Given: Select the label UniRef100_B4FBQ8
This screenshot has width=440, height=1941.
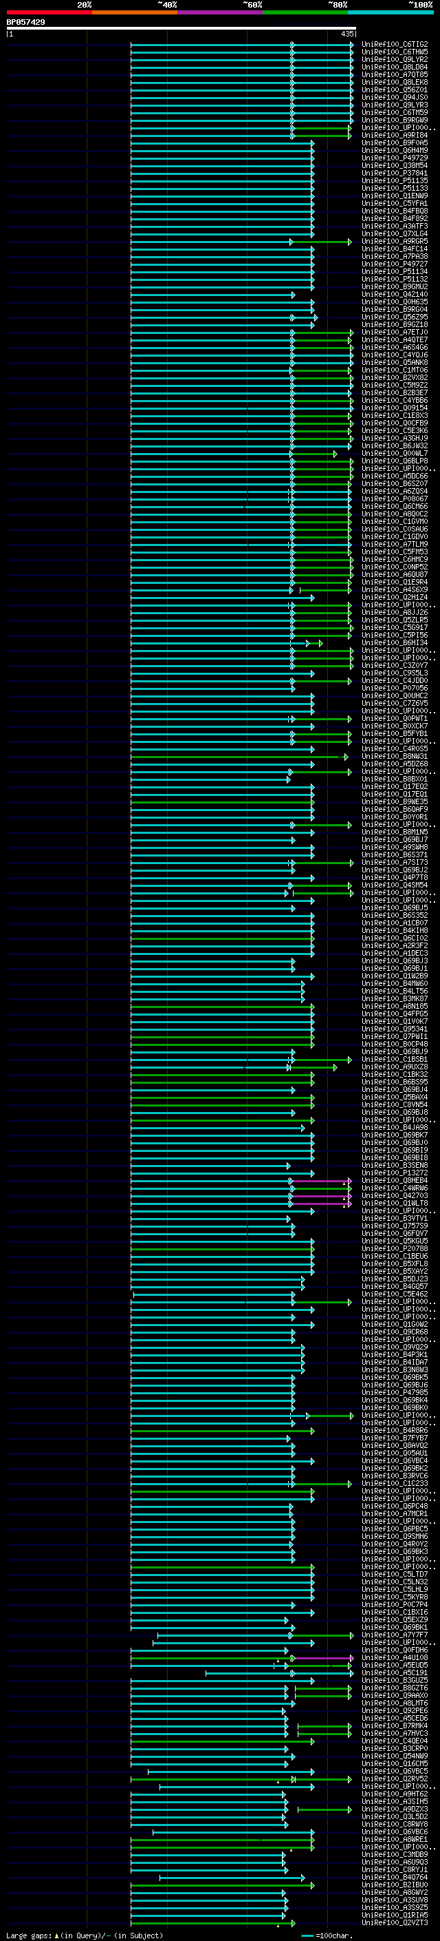Looking at the screenshot, I should click(x=394, y=211).
